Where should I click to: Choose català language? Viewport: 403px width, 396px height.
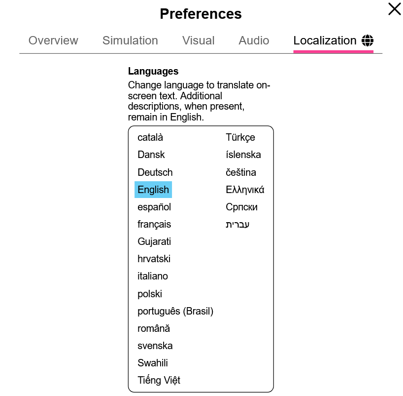[x=150, y=138]
